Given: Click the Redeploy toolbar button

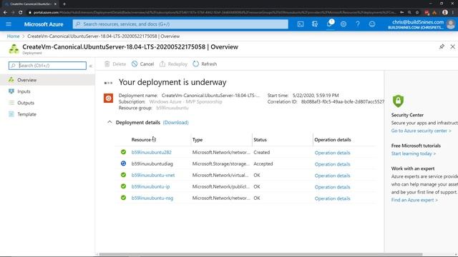Looking at the screenshot, I should point(173,64).
